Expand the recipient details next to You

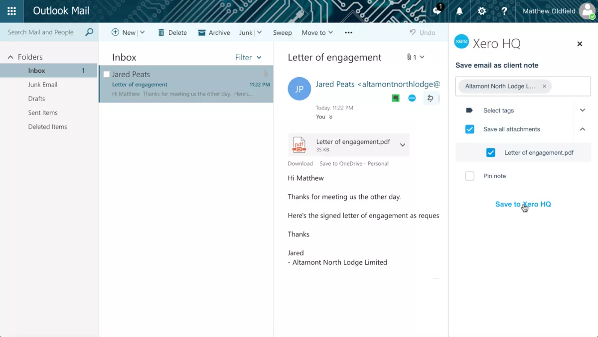pos(330,117)
